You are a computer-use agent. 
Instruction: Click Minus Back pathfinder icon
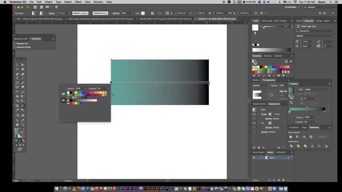point(326,146)
